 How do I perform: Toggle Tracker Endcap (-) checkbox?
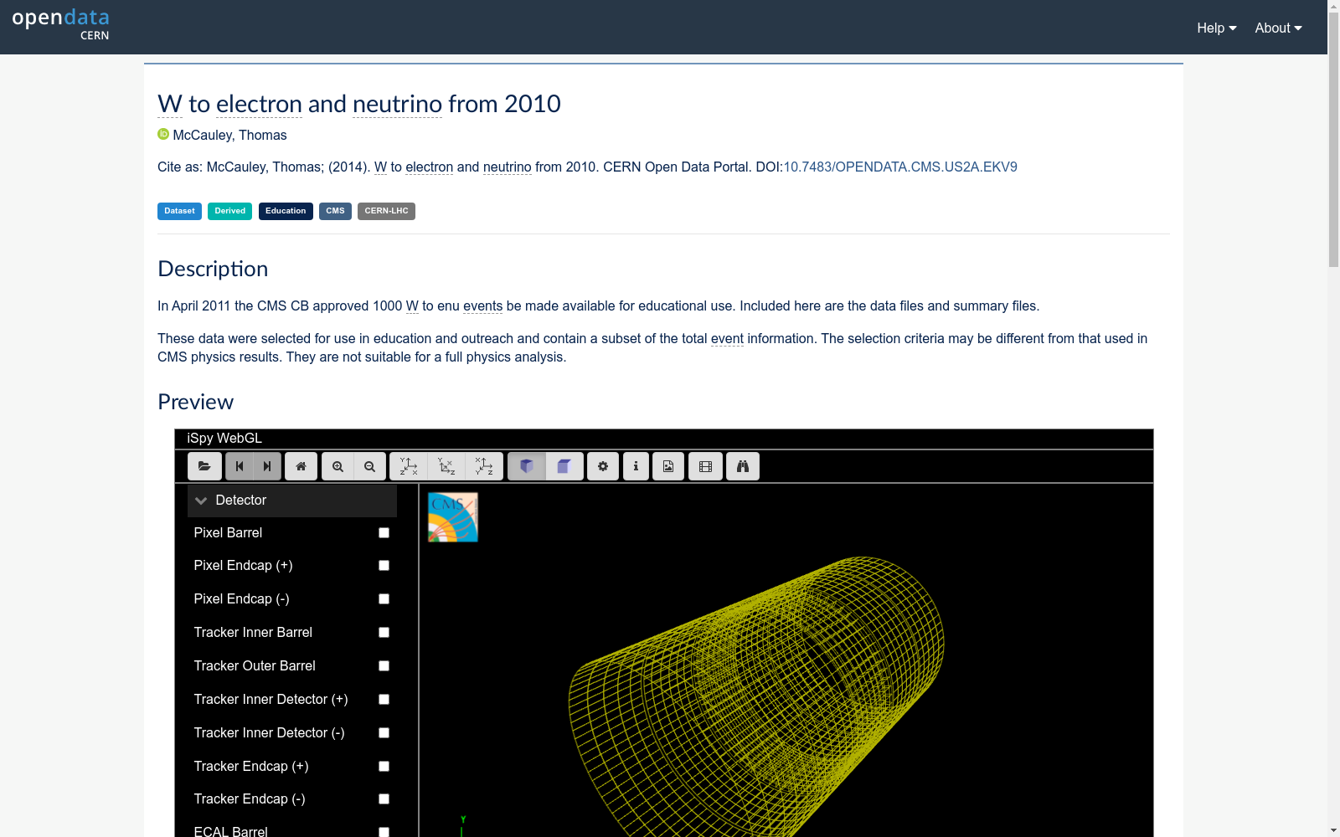(384, 799)
